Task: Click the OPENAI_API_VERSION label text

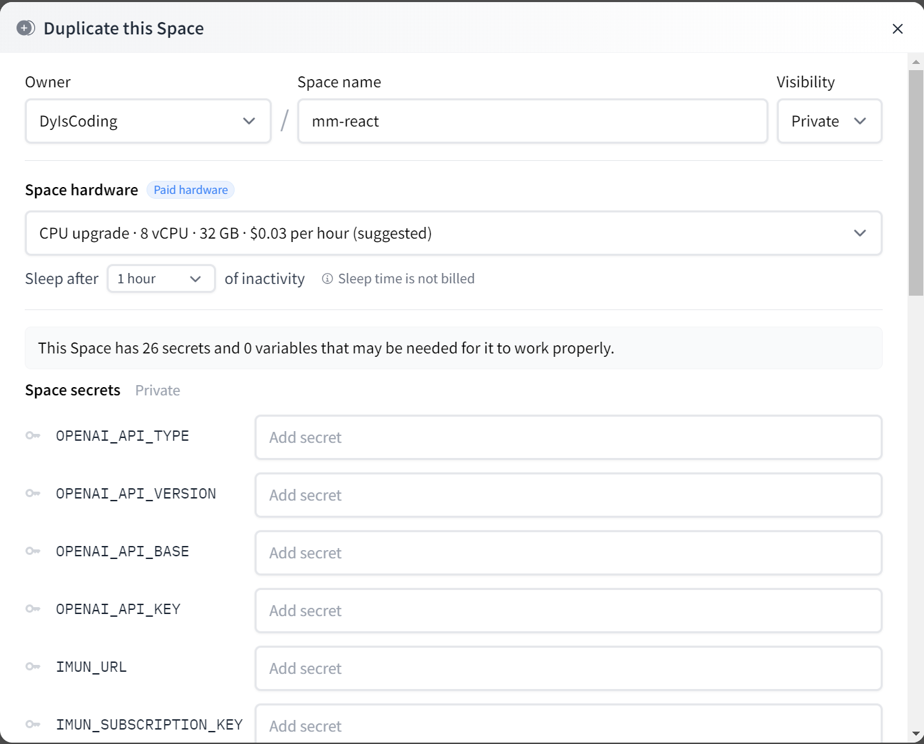Action: click(136, 494)
